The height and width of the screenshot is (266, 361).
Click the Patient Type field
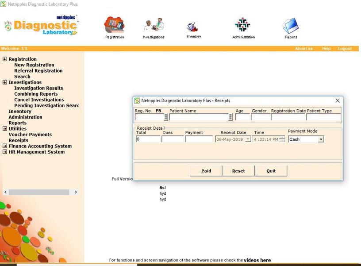click(x=323, y=117)
